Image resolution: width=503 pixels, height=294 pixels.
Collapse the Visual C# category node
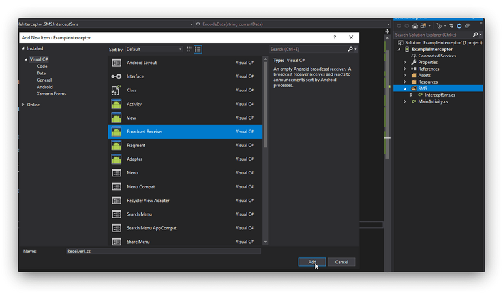[26, 59]
